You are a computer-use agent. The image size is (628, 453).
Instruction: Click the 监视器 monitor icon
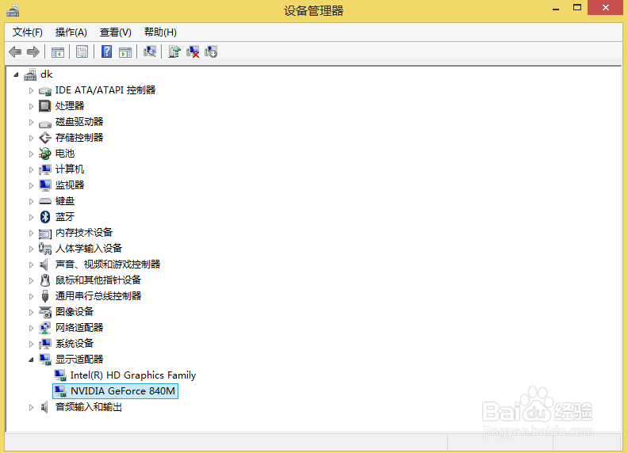[45, 185]
